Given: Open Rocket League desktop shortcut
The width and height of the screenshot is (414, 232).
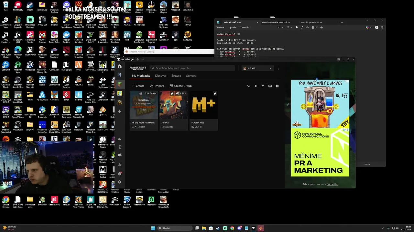Looking at the screenshot, I should click(x=127, y=202).
